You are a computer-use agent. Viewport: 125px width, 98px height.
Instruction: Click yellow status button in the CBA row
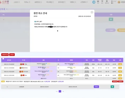(120, 75)
